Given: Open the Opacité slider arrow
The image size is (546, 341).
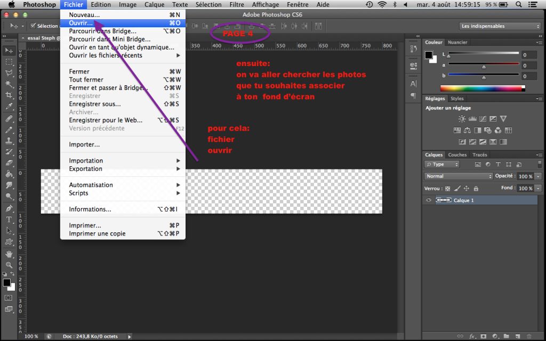Looking at the screenshot, I should [539, 176].
